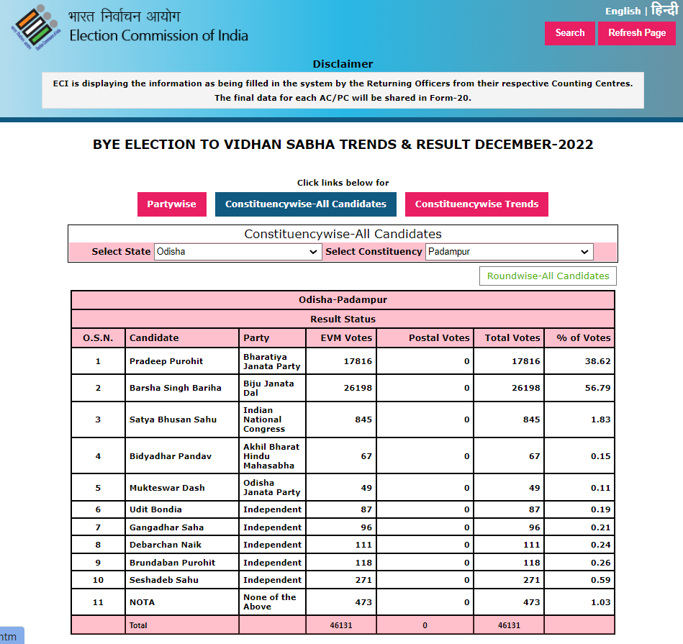Click the Odisha Janata Party cell
Viewport: 683px width, 644px height.
[x=272, y=488]
